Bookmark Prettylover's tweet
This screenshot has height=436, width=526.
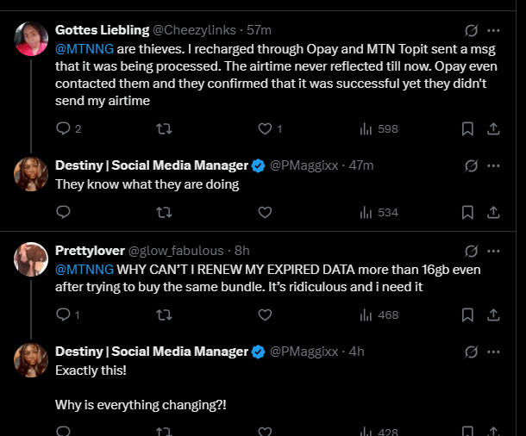pos(467,315)
